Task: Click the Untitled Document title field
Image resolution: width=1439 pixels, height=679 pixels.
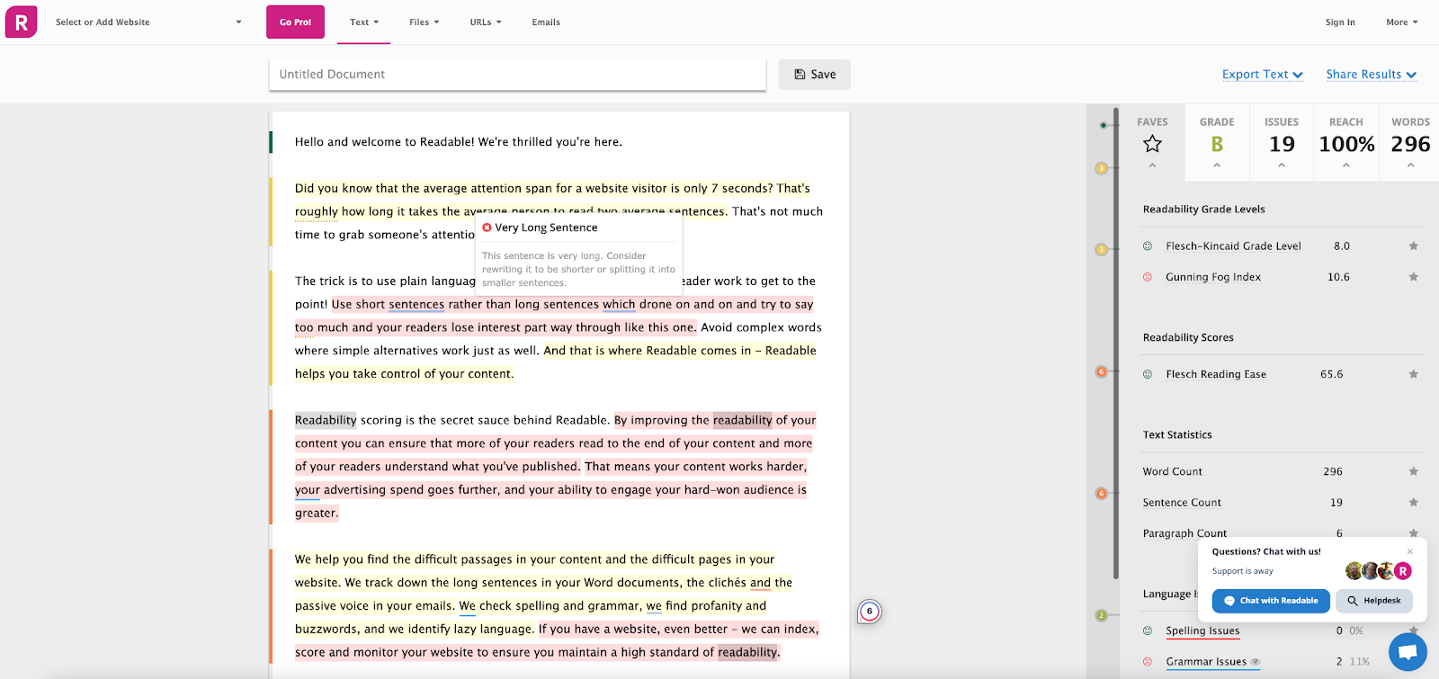Action: 517,75
